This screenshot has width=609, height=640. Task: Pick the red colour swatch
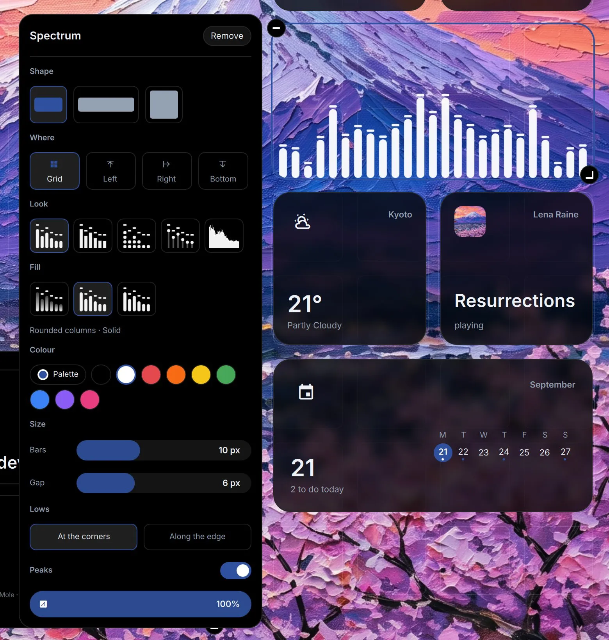151,375
